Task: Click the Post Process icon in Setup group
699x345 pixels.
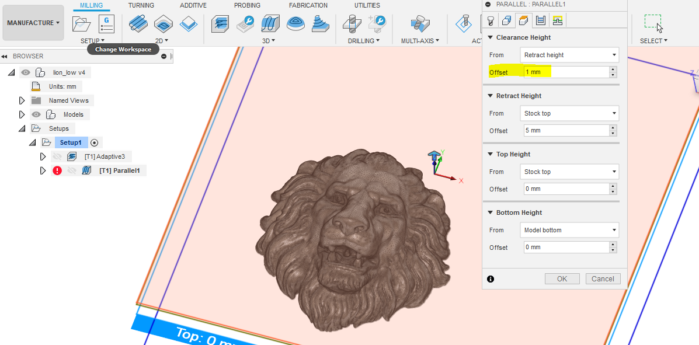Action: click(106, 23)
